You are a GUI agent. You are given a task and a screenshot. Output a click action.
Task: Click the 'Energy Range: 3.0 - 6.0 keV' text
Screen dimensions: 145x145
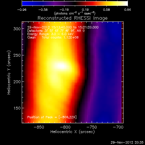point(50,34)
